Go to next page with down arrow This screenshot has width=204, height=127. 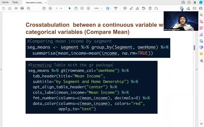(50, 8)
